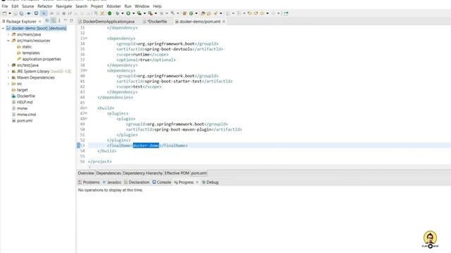Switch to the Problems view
This screenshot has height=253, width=451.
(89, 183)
